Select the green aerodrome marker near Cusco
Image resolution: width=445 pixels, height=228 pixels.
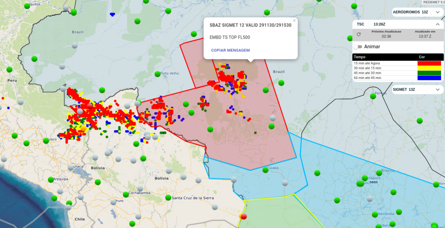(x=46, y=141)
